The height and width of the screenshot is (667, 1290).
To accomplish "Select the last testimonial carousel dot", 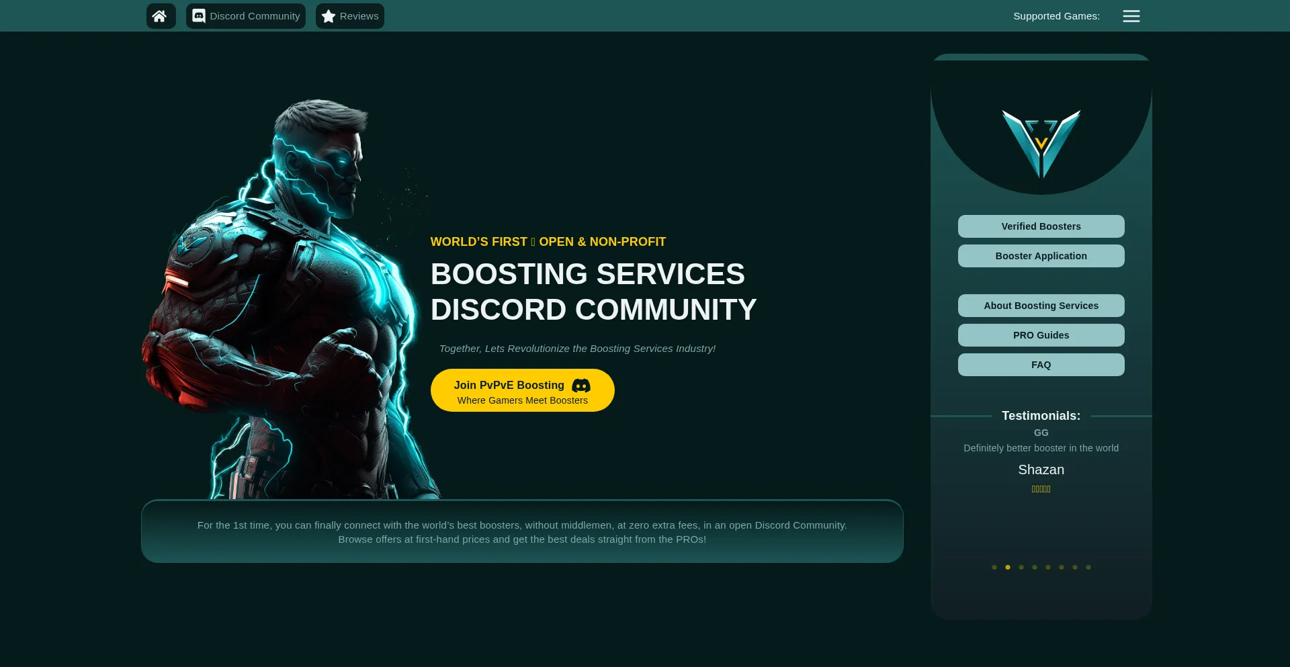I will click(x=1088, y=568).
